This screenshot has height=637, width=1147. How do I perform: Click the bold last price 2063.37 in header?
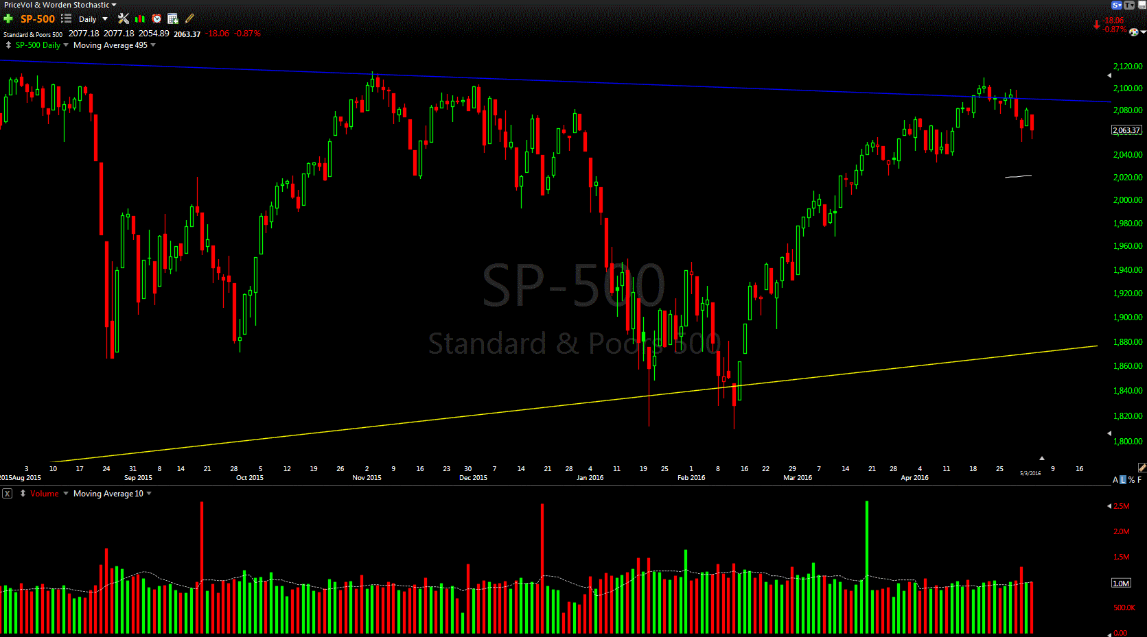(x=187, y=34)
